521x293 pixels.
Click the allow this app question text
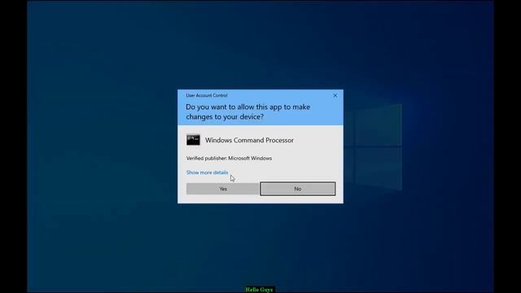[247, 112]
